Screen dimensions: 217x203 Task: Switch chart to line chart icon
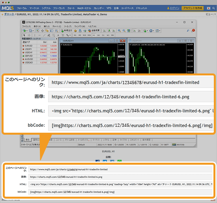(114, 31)
